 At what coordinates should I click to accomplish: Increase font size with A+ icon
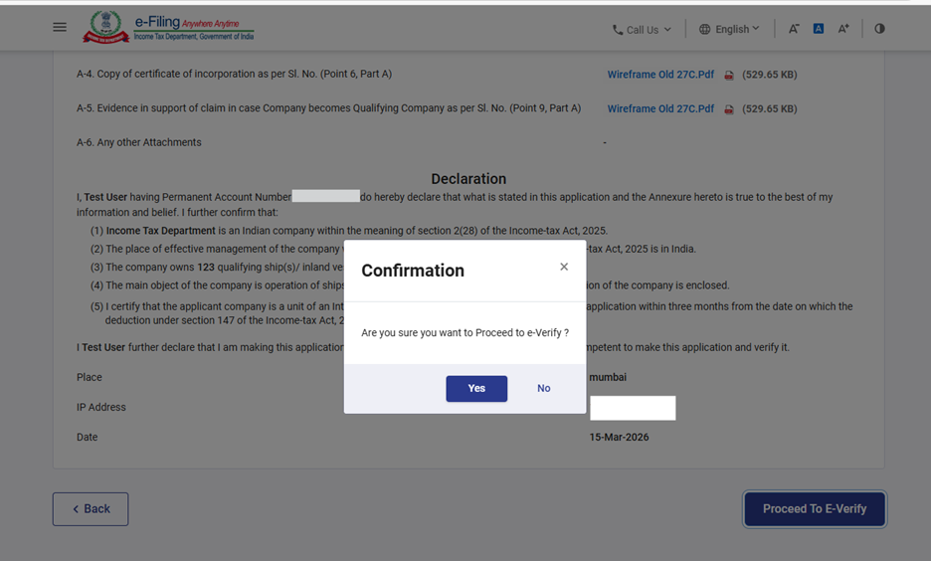pyautogui.click(x=843, y=29)
